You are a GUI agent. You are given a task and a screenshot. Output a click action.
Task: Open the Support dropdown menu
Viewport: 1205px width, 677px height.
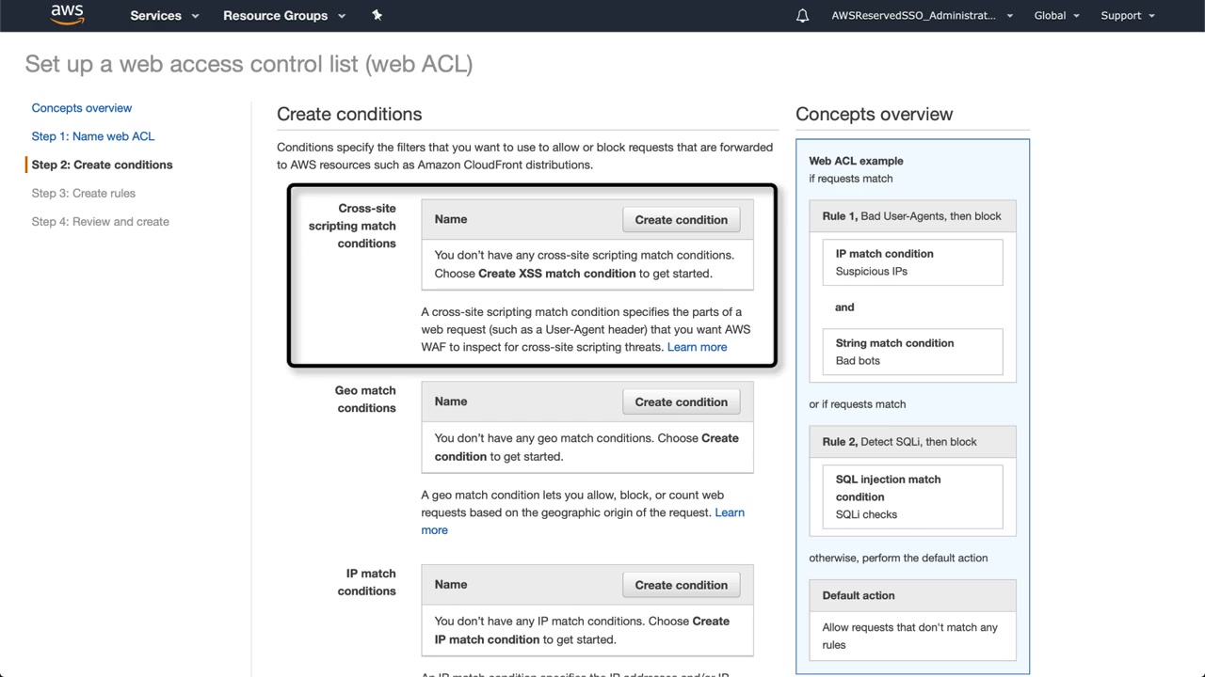tap(1127, 16)
